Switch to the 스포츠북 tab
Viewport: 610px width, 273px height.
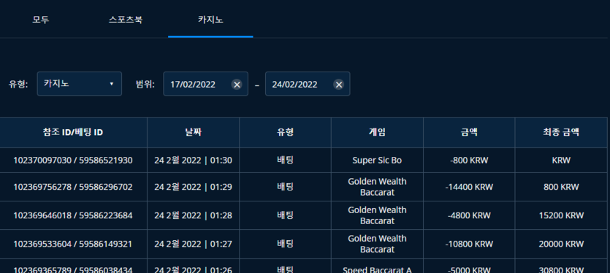(x=126, y=20)
